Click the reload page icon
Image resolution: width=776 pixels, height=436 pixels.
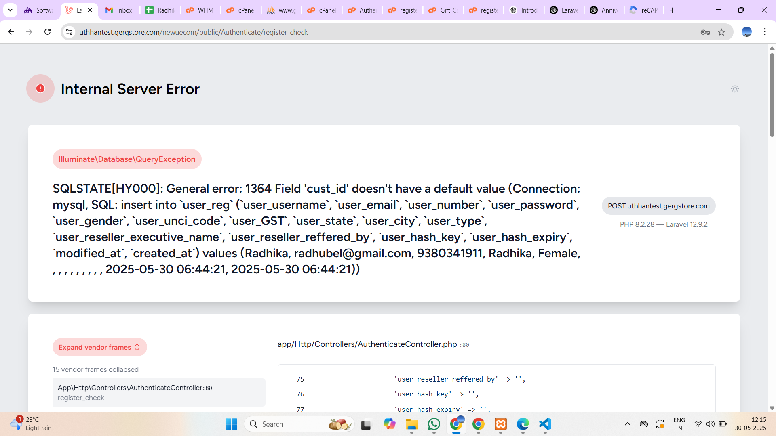click(x=48, y=32)
